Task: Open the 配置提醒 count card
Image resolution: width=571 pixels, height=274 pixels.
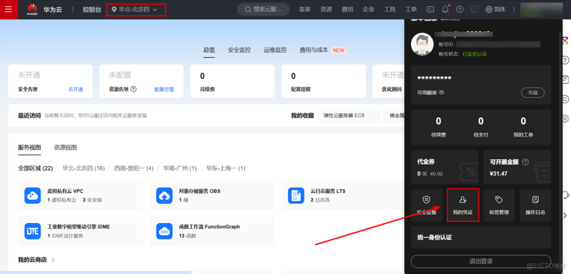Action: pyautogui.click(x=324, y=81)
